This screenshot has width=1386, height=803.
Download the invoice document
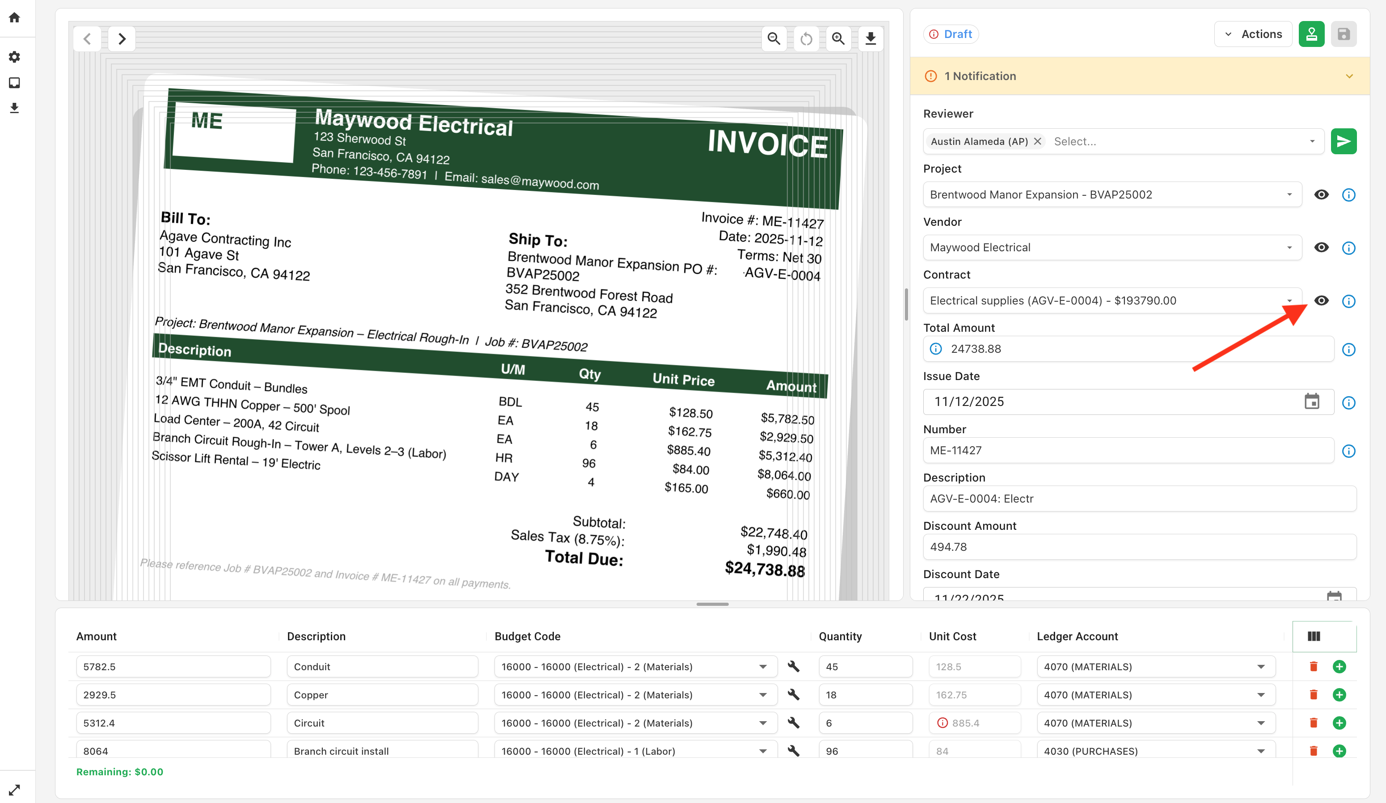(x=870, y=38)
